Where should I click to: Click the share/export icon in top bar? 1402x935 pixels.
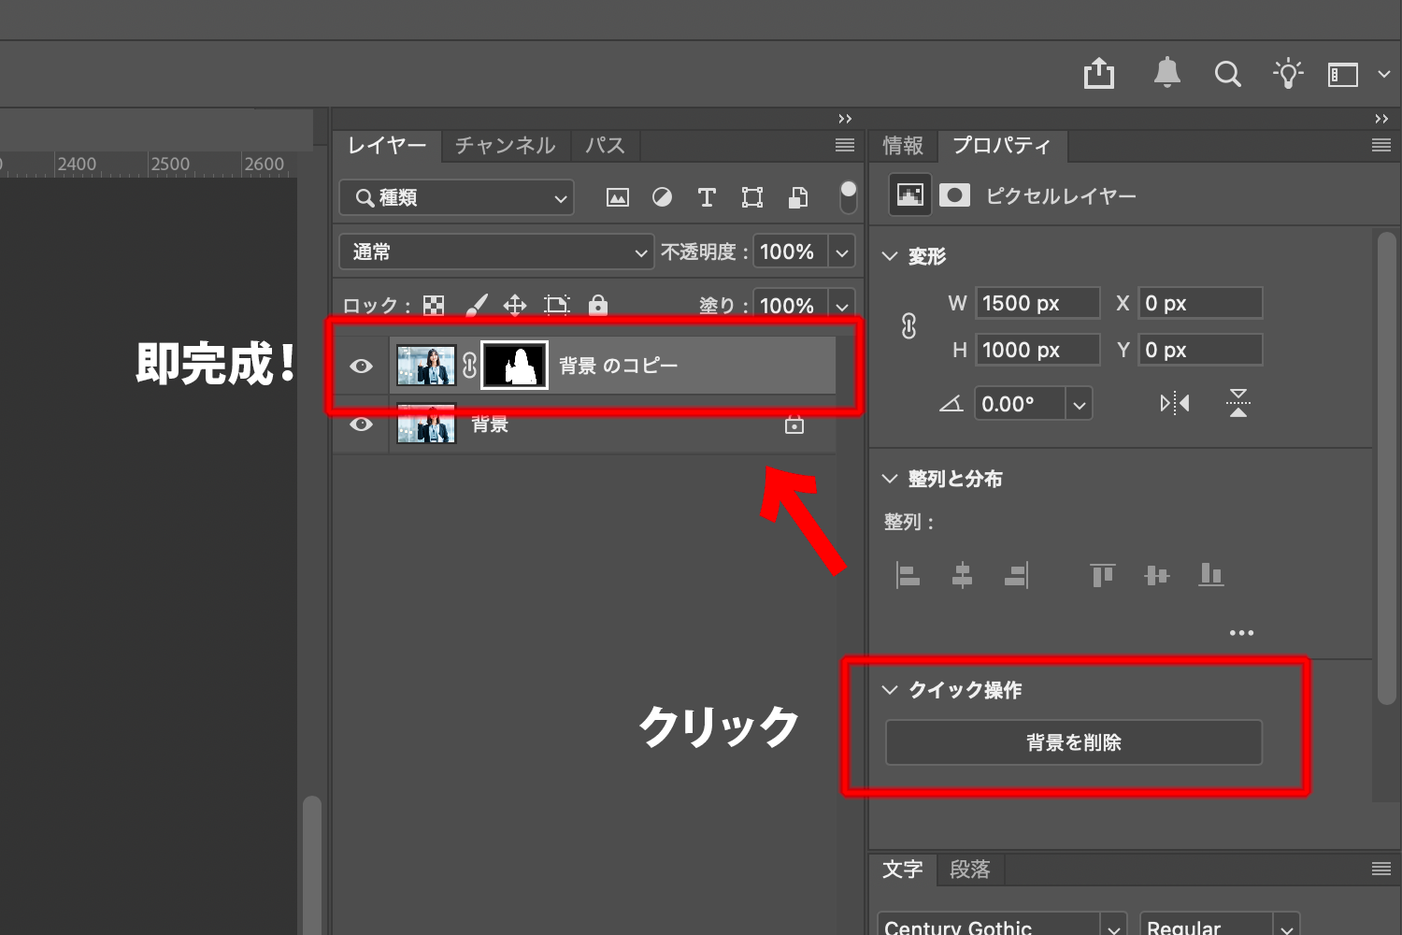(1099, 73)
